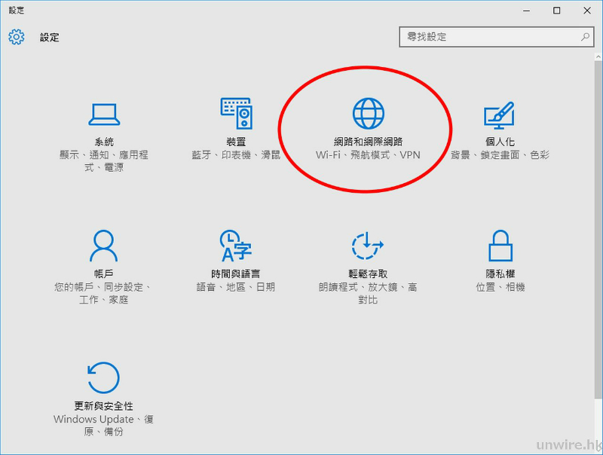
Task: Open Update & Security via the circular arrow icon
Action: click(x=104, y=379)
